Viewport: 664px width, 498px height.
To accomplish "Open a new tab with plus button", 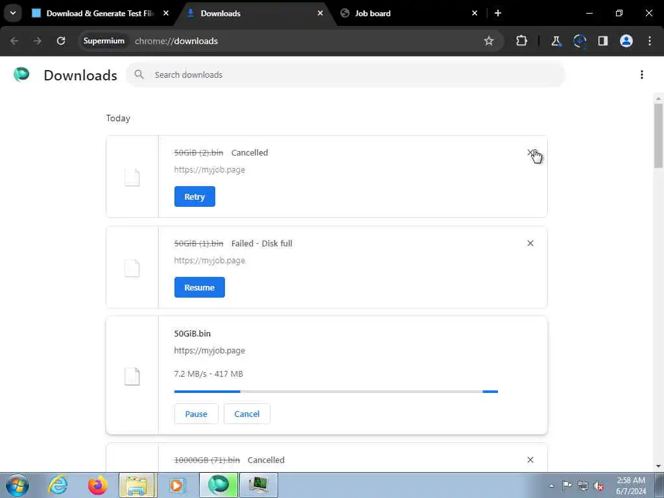I will [x=498, y=13].
